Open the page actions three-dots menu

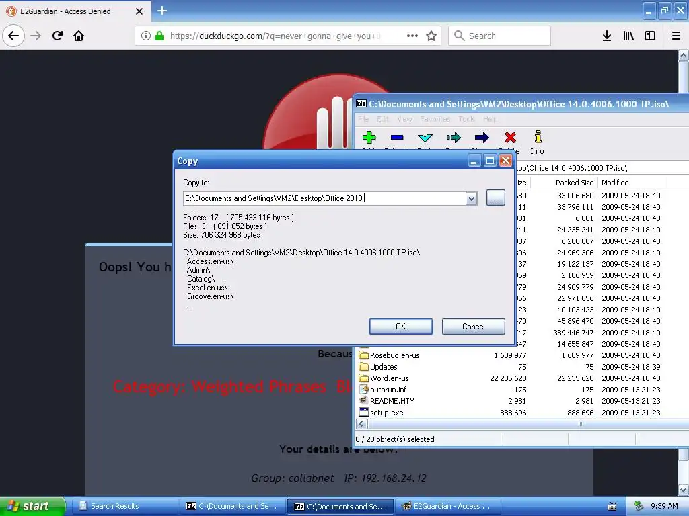pyautogui.click(x=412, y=36)
